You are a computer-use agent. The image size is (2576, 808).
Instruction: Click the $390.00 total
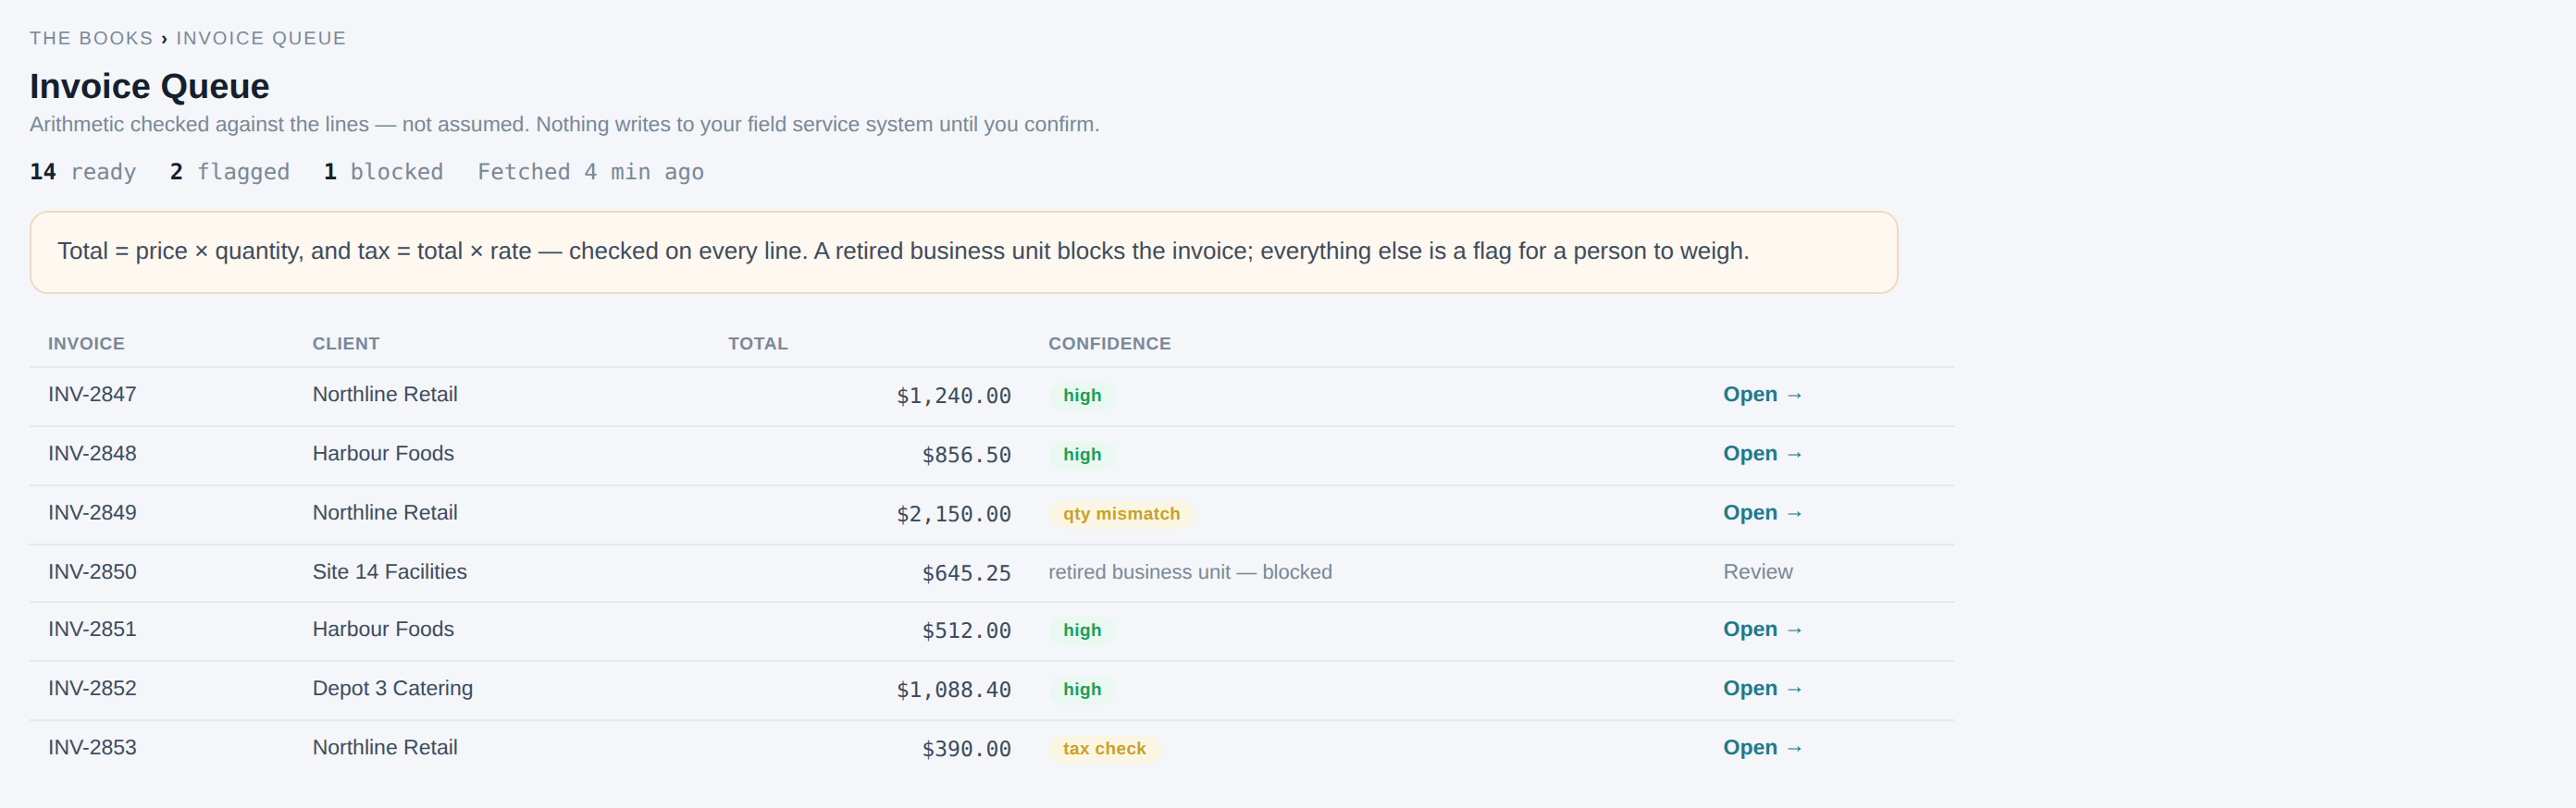click(966, 749)
